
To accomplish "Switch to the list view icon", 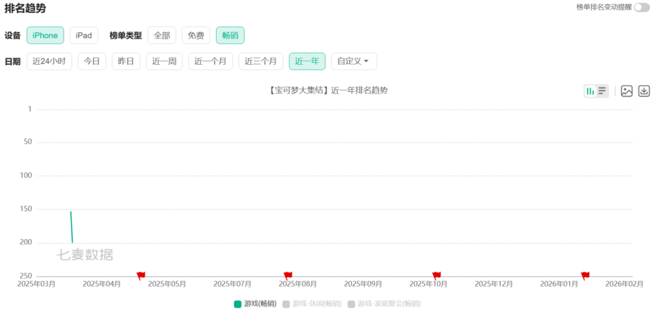I will click(x=602, y=91).
